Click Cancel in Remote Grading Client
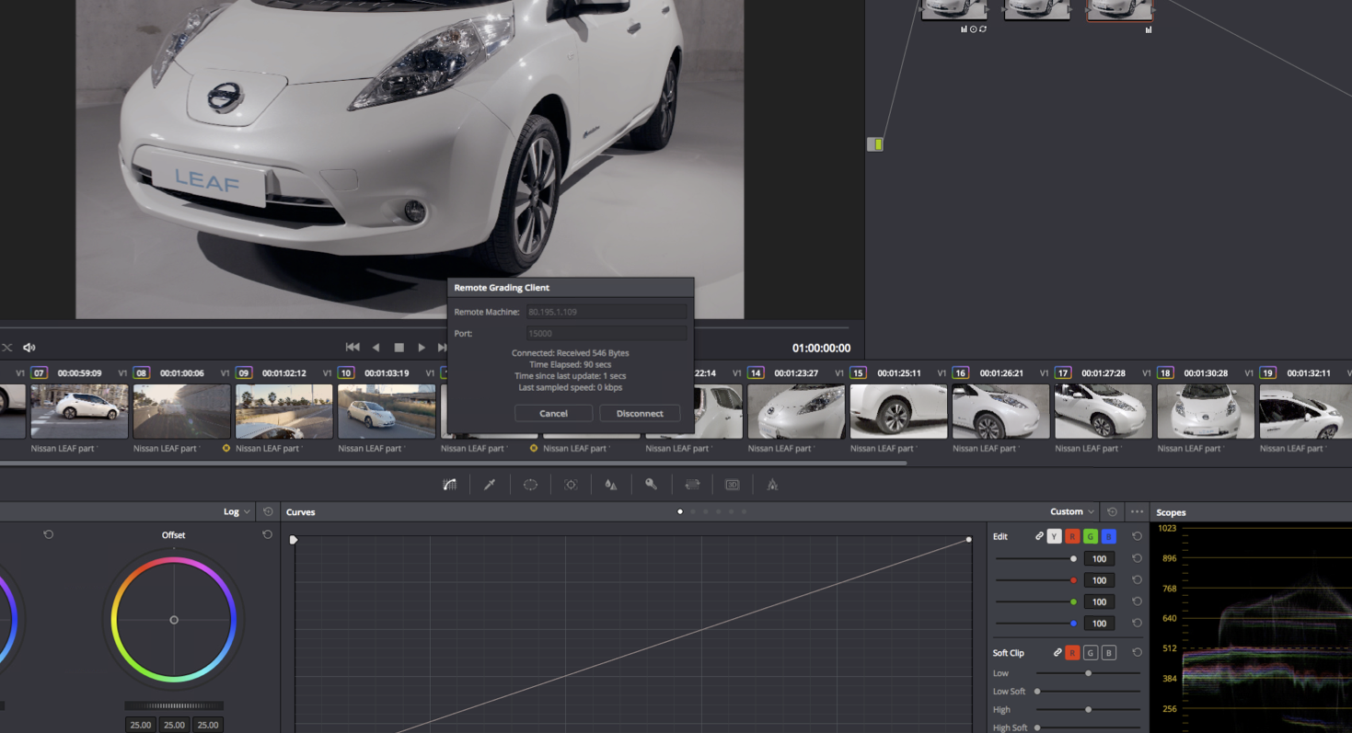 point(553,414)
